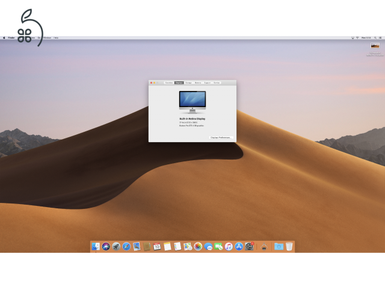Open Contacts book icon in Dock
This screenshot has height=289, width=385.
147,246
